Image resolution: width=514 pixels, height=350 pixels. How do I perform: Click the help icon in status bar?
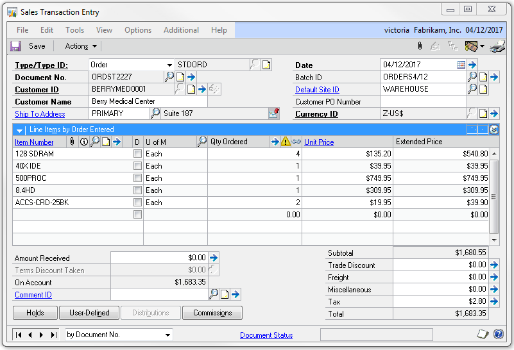pyautogui.click(x=498, y=335)
